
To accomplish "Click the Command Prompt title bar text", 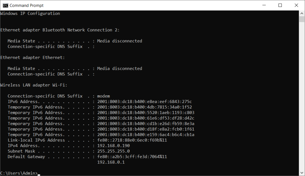I will [27, 5].
